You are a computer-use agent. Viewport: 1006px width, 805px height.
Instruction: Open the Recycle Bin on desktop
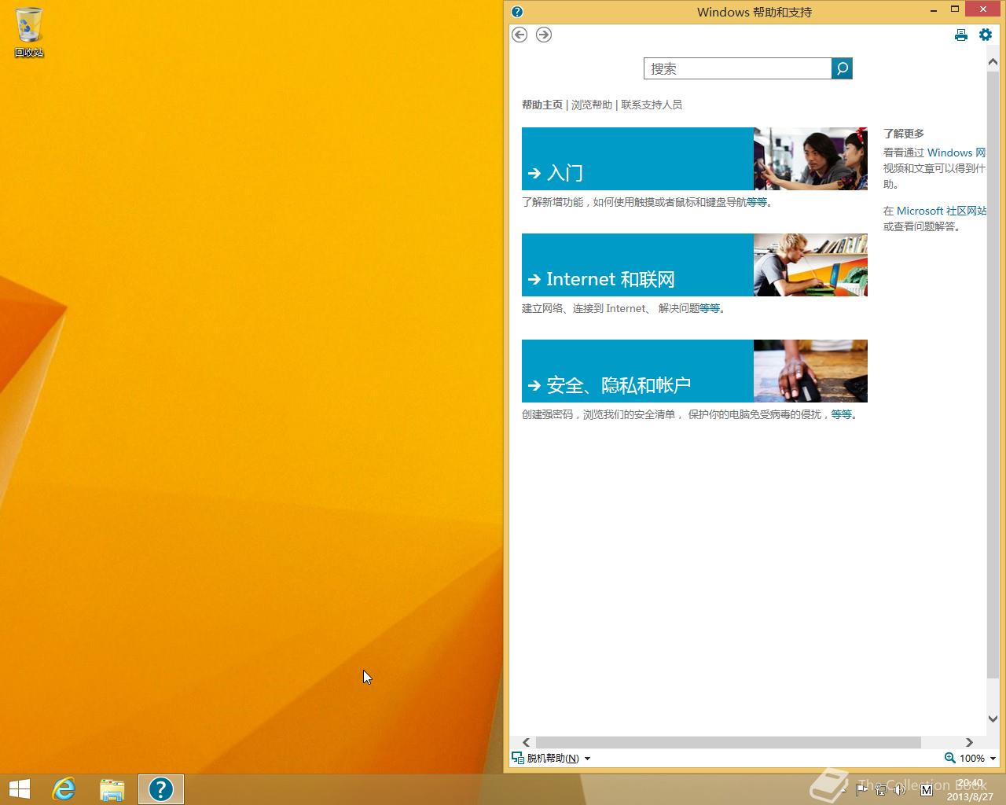[x=29, y=32]
